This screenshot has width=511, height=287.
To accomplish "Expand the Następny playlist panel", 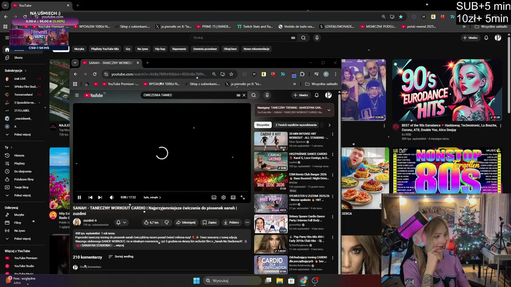I will [329, 110].
